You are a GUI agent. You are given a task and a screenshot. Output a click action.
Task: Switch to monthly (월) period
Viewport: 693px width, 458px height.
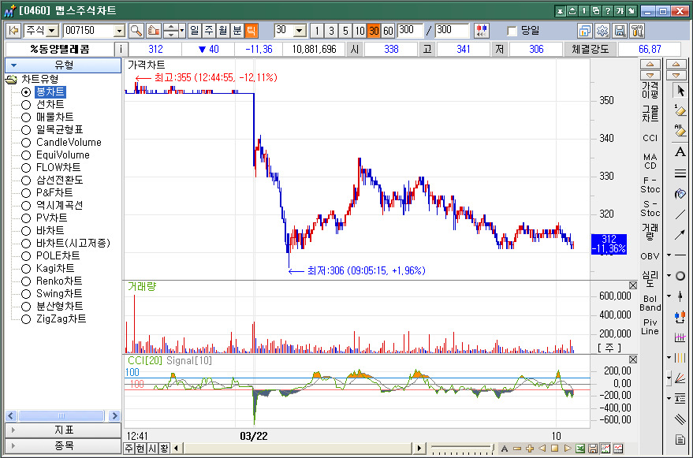(x=223, y=31)
